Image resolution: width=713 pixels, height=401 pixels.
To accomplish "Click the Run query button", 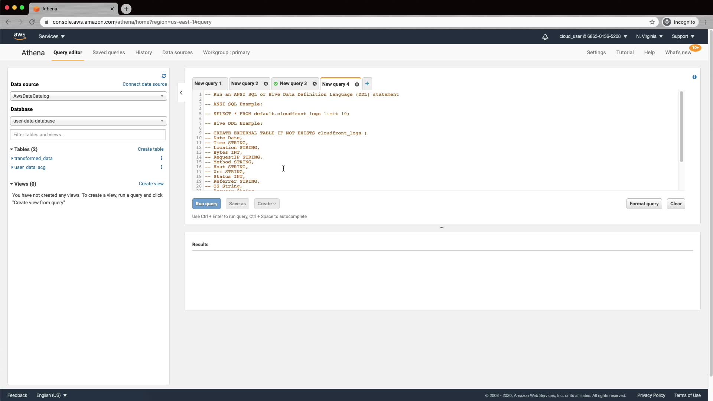I will [206, 204].
